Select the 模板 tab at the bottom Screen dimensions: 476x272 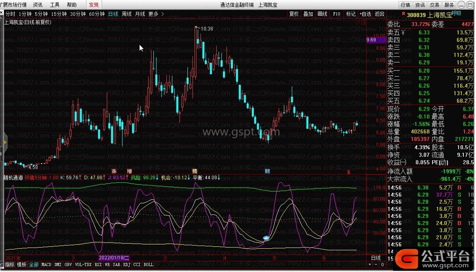22,264
